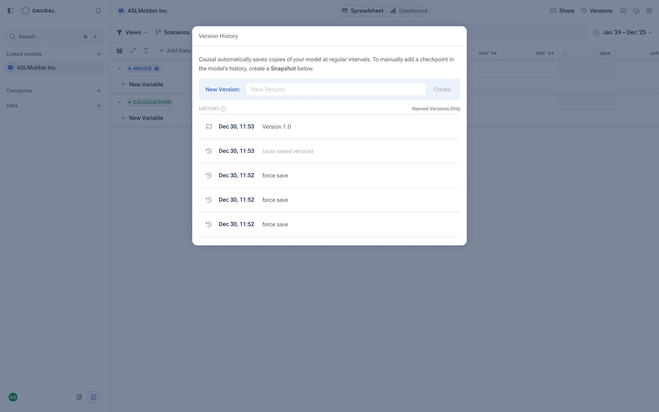Click the presentation mode icon

[623, 11]
